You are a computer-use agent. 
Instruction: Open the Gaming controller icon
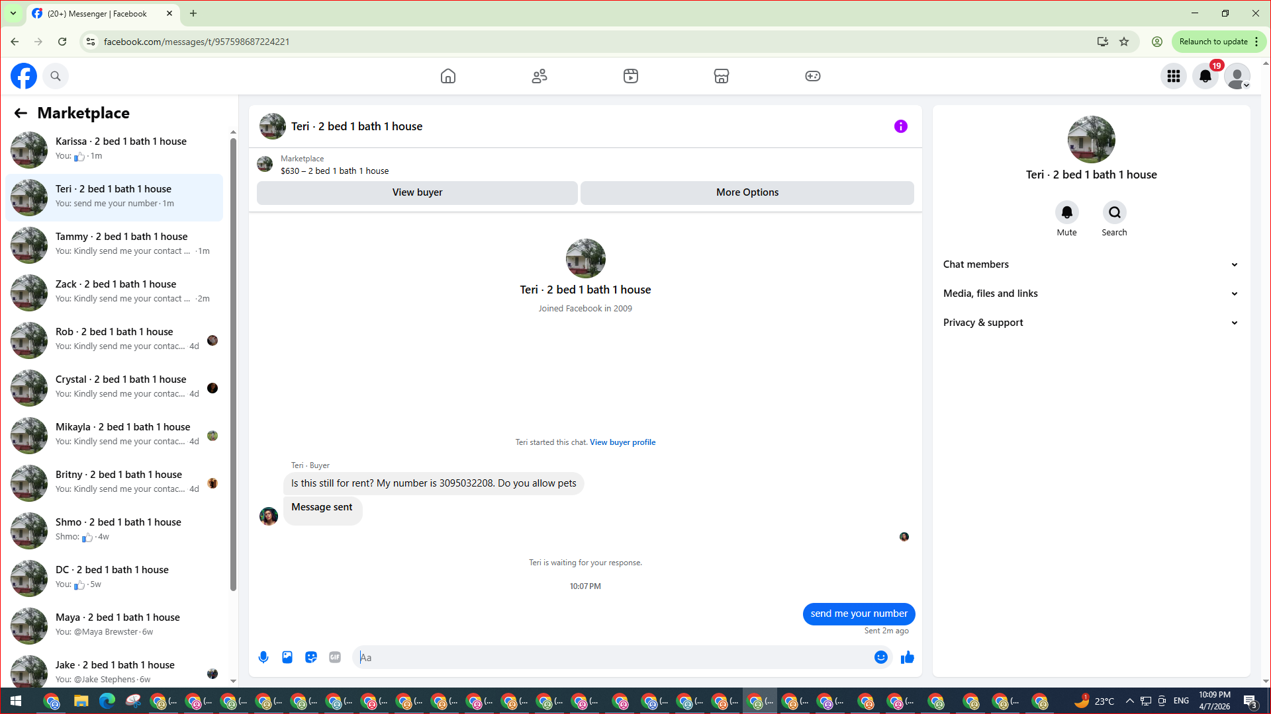click(813, 76)
